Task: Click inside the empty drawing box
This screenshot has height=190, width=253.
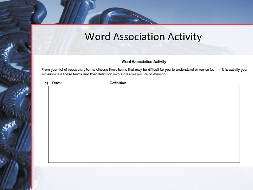Action: point(144,125)
